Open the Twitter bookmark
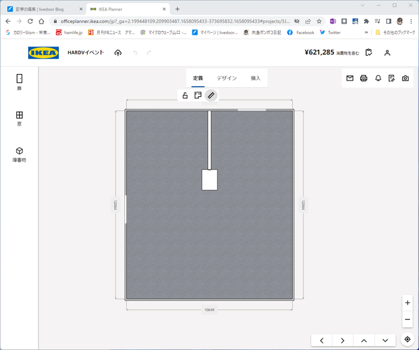 tap(330, 32)
